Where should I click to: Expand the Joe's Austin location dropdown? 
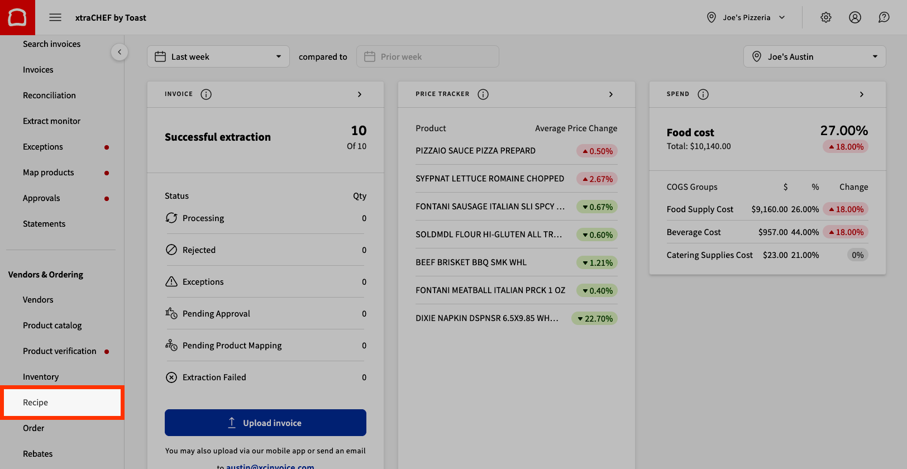[x=814, y=57]
